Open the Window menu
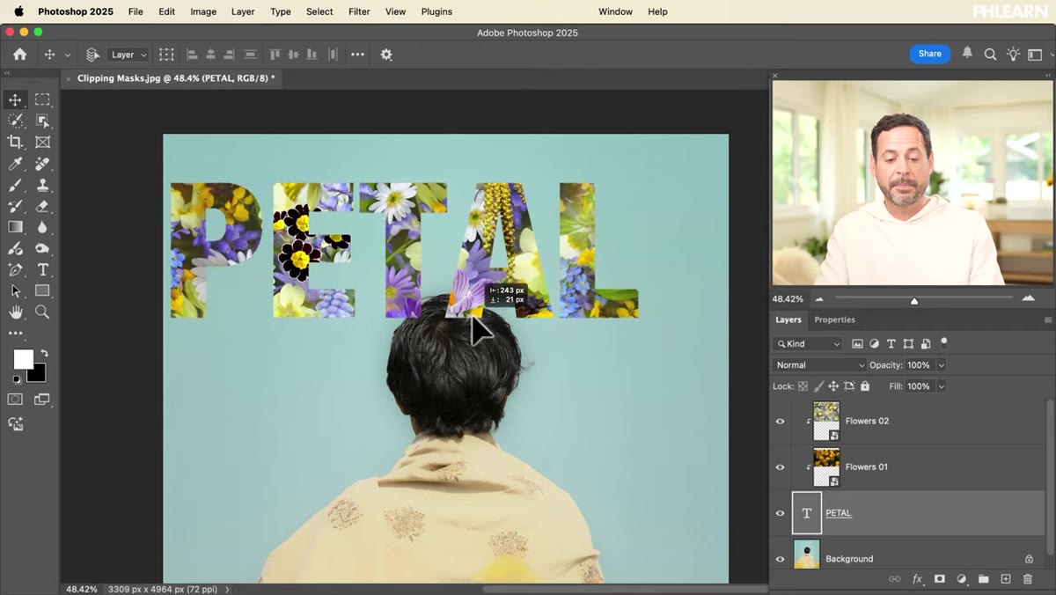Image resolution: width=1056 pixels, height=595 pixels. pyautogui.click(x=615, y=11)
